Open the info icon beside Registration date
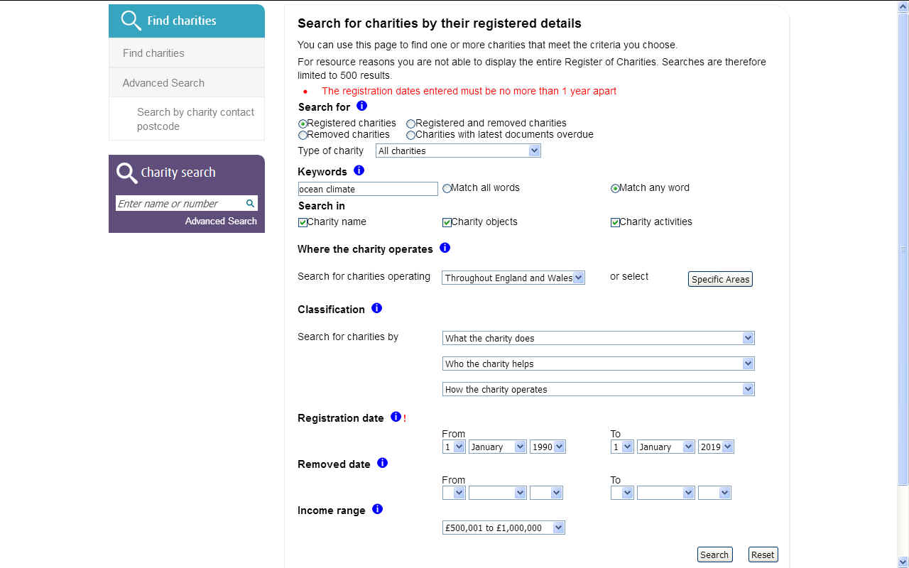This screenshot has height=568, width=909. pos(396,417)
